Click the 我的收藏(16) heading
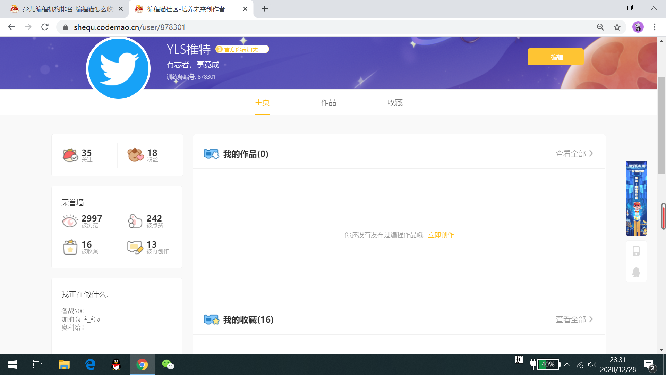The width and height of the screenshot is (666, 375). click(x=248, y=319)
